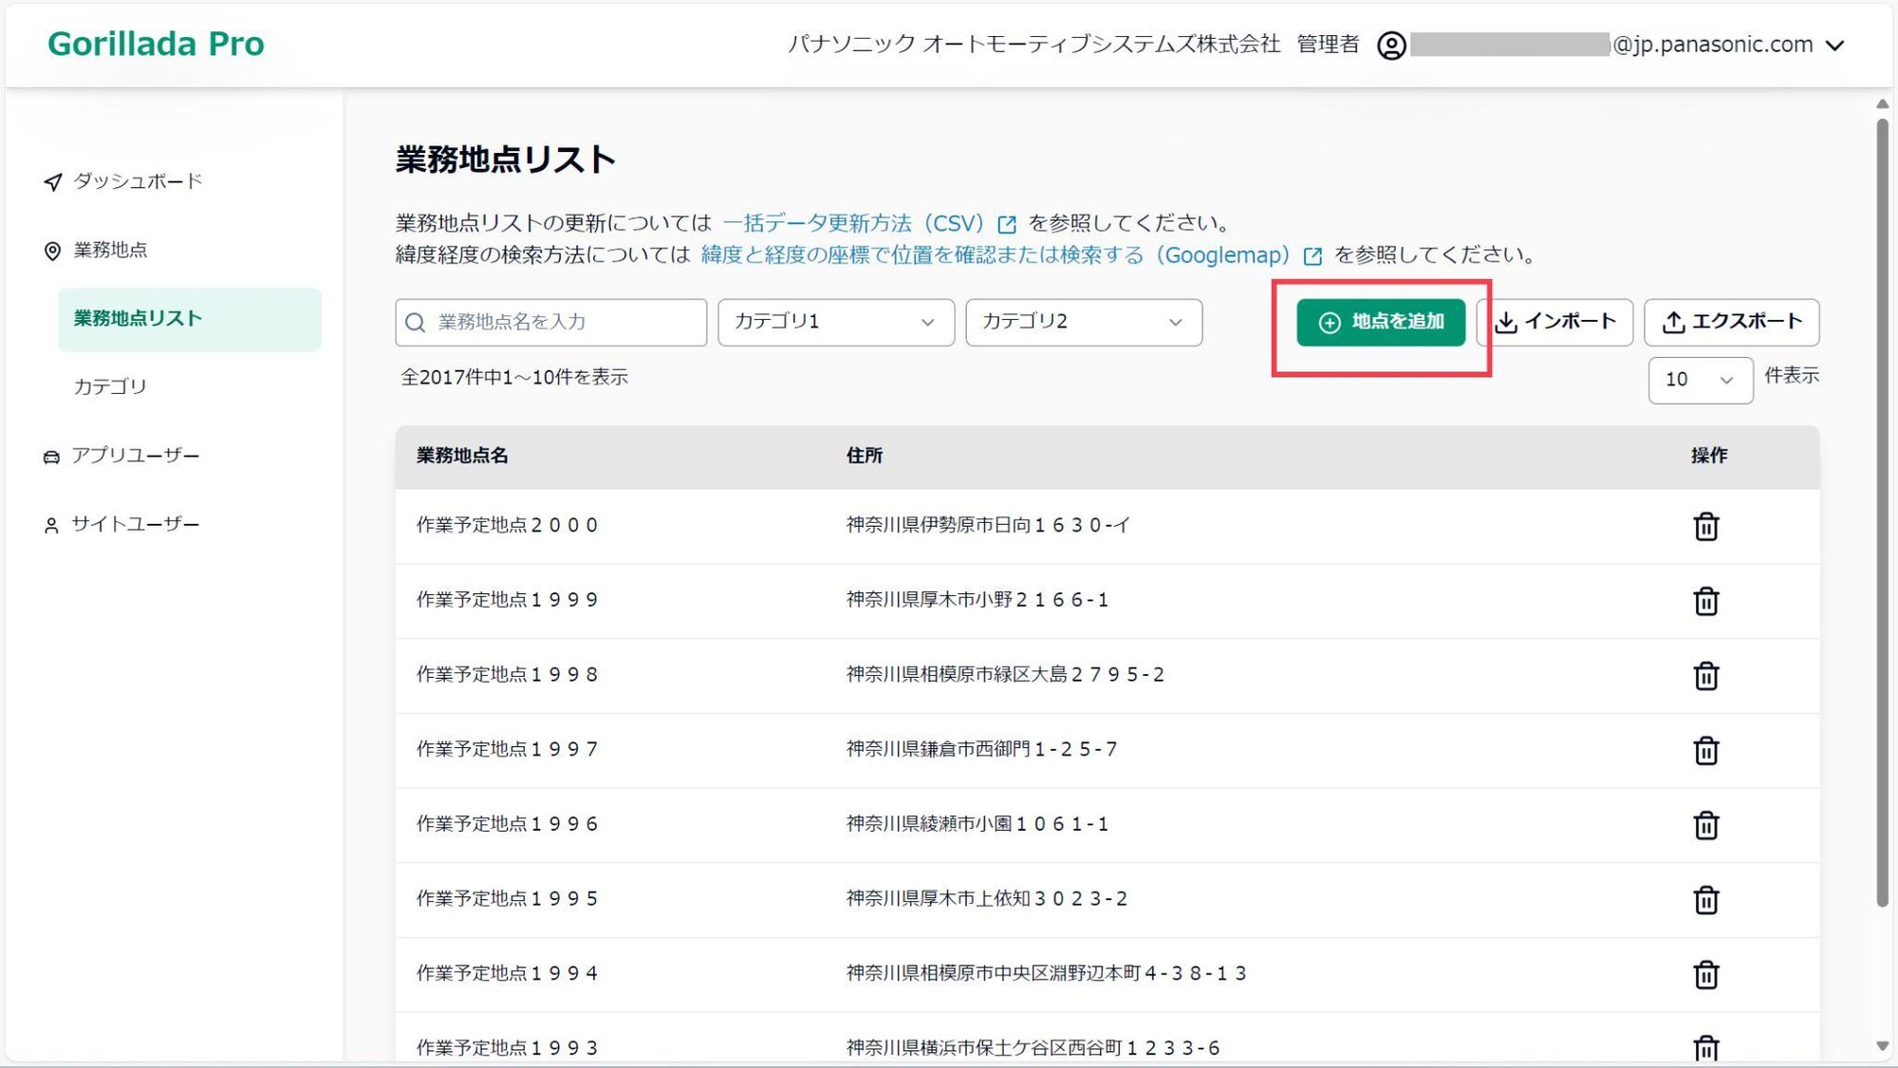Click address 神奈川県厚木市上依知3023-2
Screen dimensions: 1898x1068
987,899
